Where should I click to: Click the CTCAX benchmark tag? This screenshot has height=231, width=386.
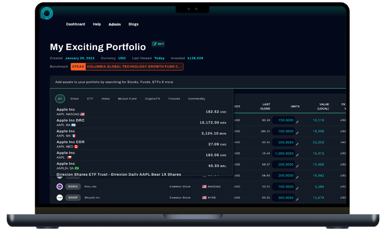pyautogui.click(x=78, y=67)
